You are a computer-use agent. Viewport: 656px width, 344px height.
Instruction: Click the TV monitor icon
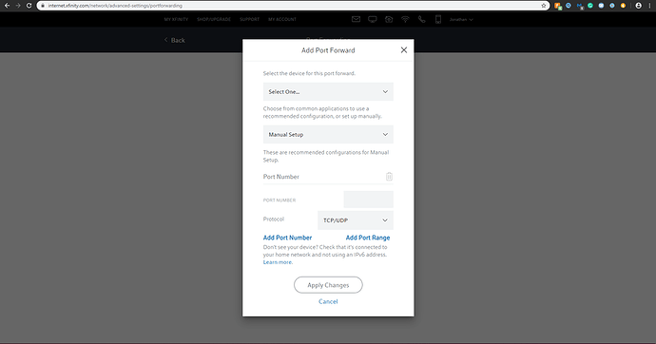click(373, 19)
